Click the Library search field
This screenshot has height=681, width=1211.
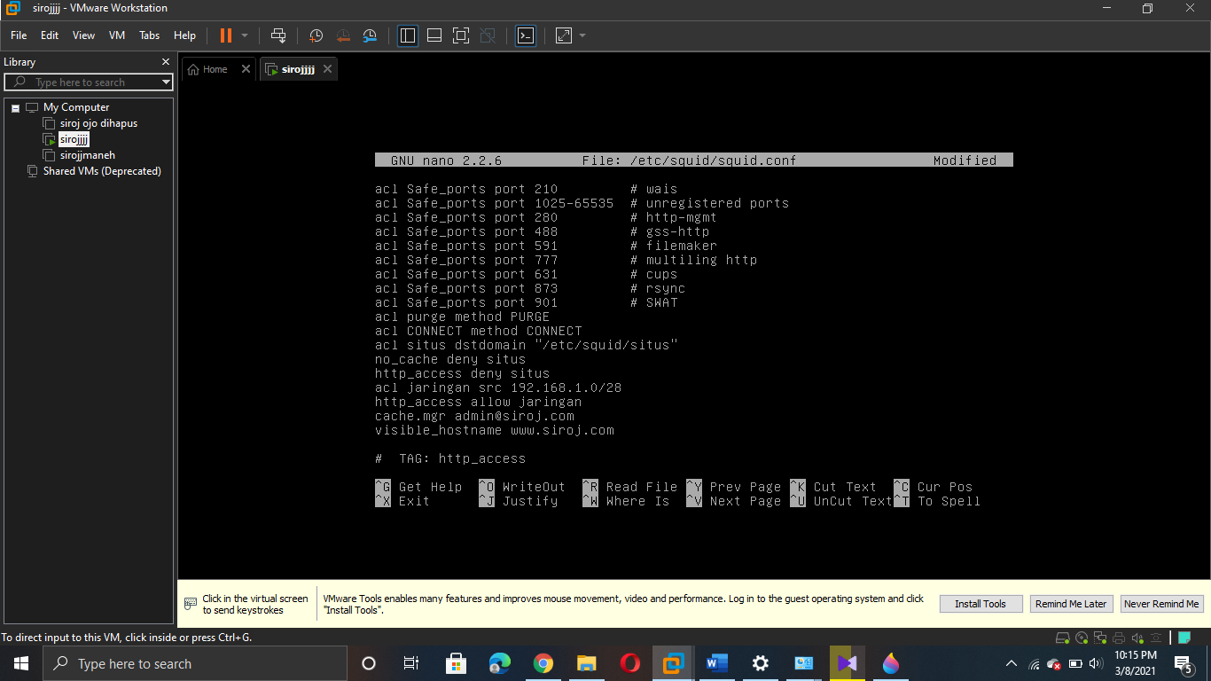point(89,82)
